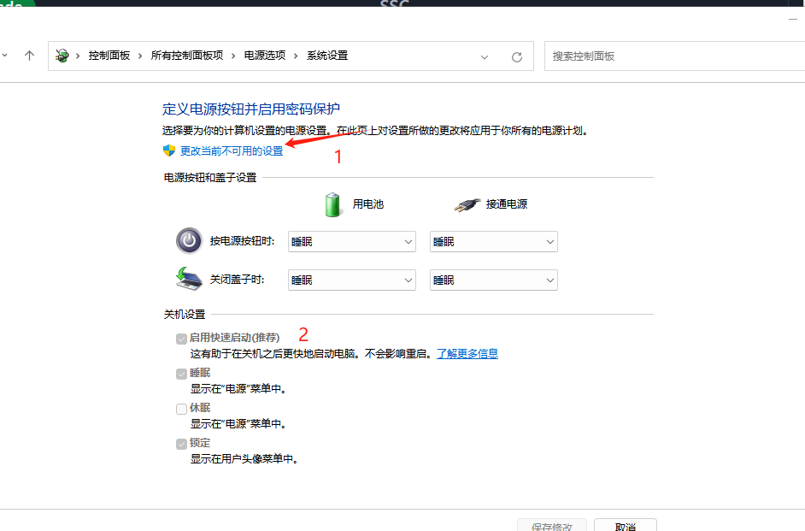Screen dimensions: 805x531
Task: Open power button on-battery dropdown
Action: pyautogui.click(x=352, y=241)
